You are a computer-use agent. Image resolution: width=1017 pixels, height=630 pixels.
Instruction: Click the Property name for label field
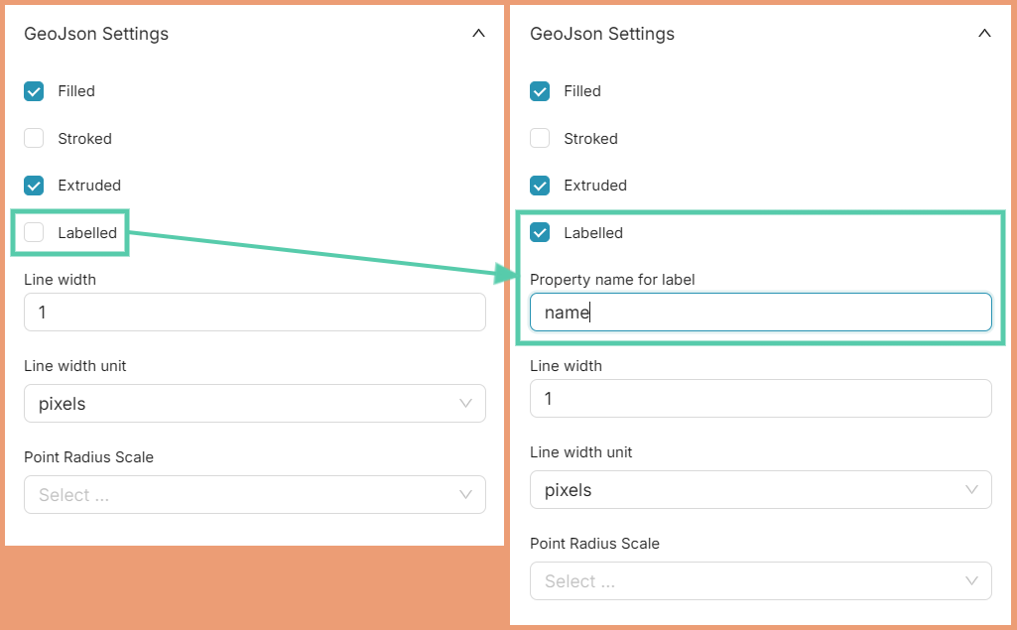[x=760, y=313]
